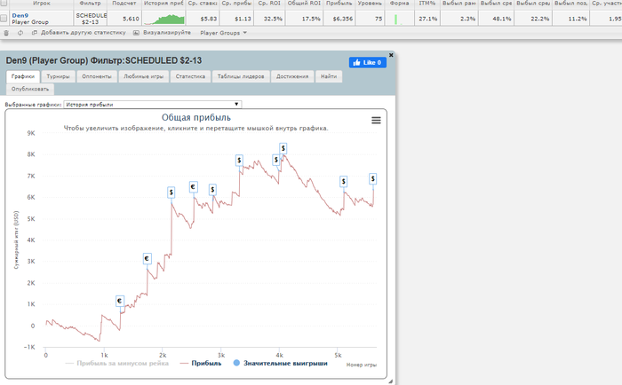Click the SCHEDULED $2-13 filter cell
The width and height of the screenshot is (622, 385).
(x=91, y=19)
